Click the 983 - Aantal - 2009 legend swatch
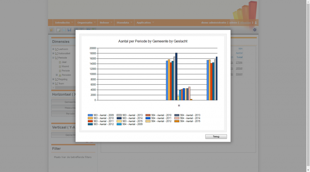This screenshot has height=172, width=310. (x=90, y=115)
